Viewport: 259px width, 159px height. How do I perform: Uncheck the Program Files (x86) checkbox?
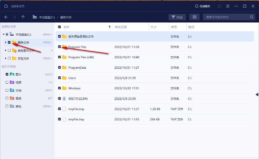[x=59, y=57]
